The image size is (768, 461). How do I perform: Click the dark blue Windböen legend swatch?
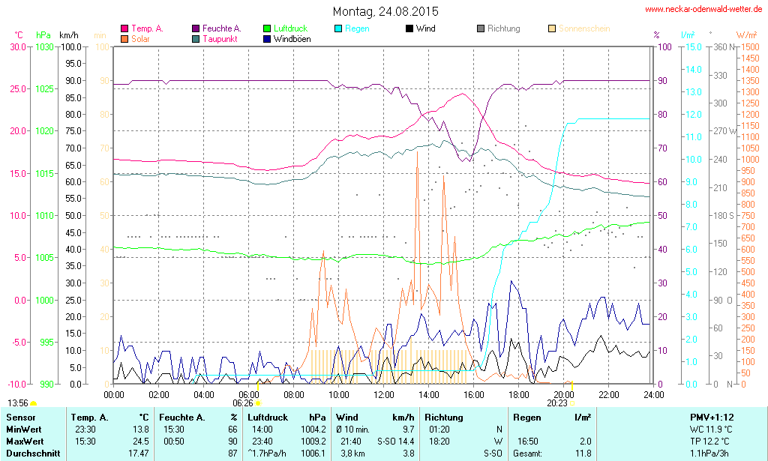click(x=268, y=38)
